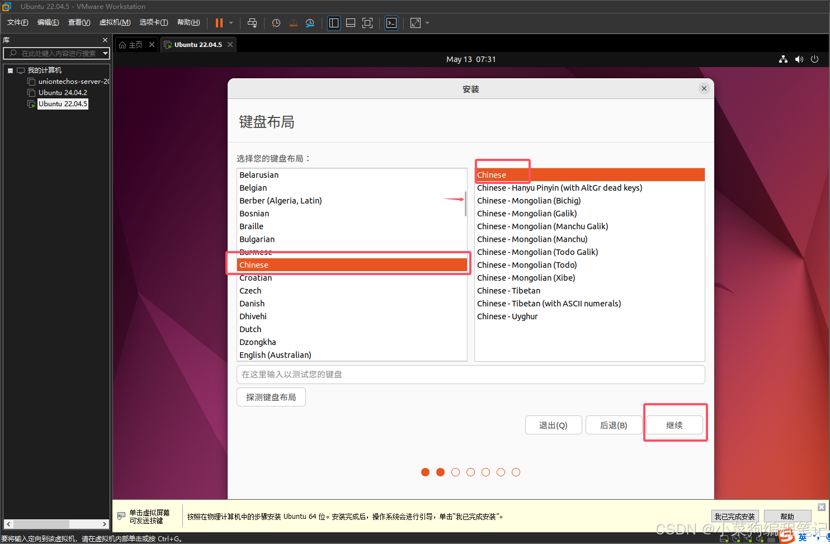Click the 帮助 button in the hint bar
This screenshot has height=544, width=830.
(787, 517)
